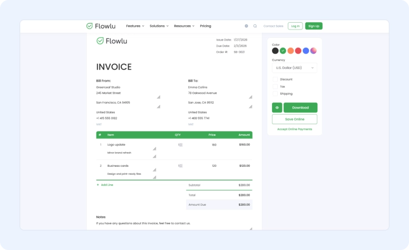
Task: Click the resize handle of the Notes field
Action: point(251,228)
